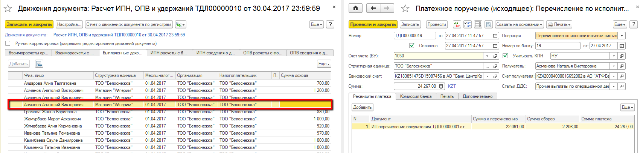The height and width of the screenshot is (153, 643).
Task: Uncheck Учитывать КПН checkbox
Action: 505,56
